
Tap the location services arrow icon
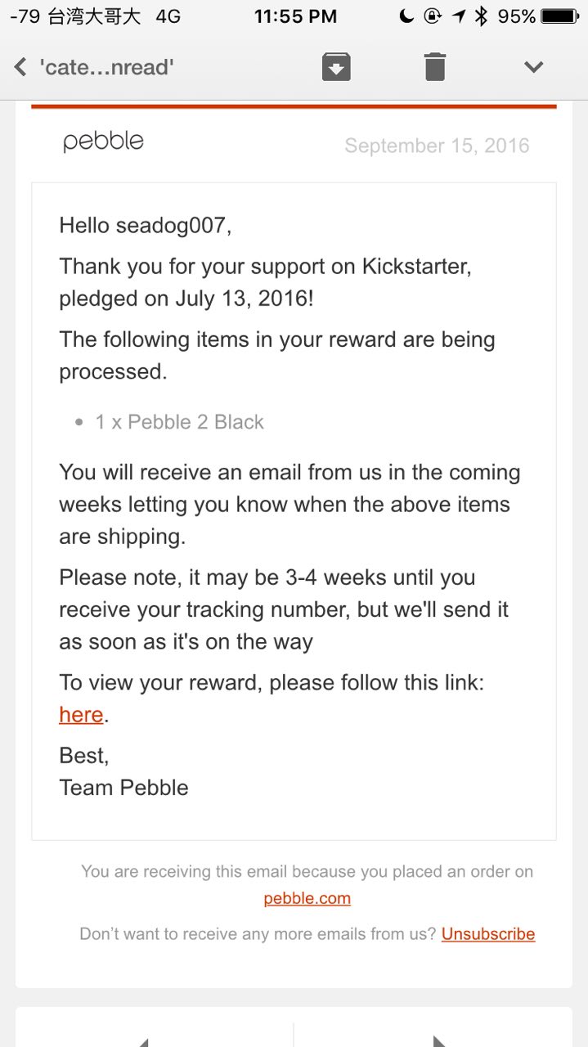tap(459, 16)
